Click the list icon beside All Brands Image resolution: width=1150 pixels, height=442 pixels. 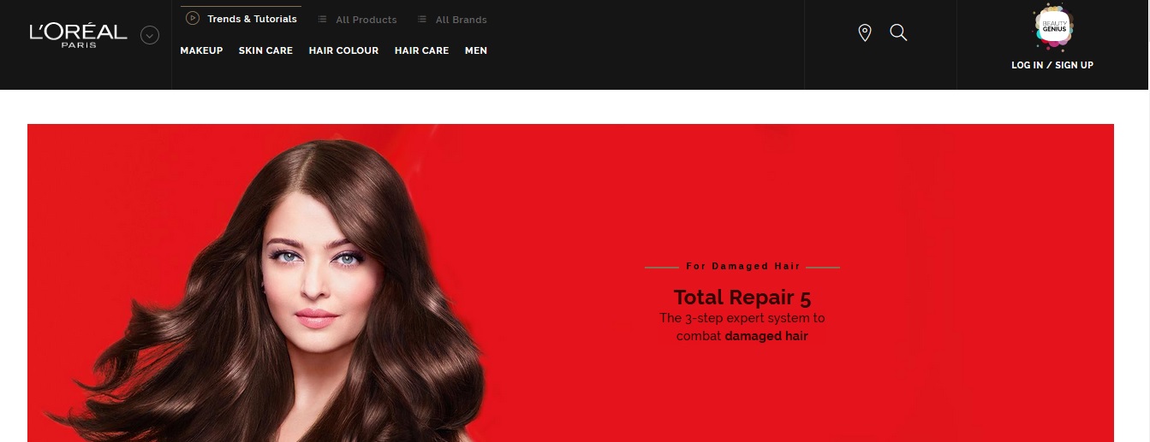pos(422,20)
